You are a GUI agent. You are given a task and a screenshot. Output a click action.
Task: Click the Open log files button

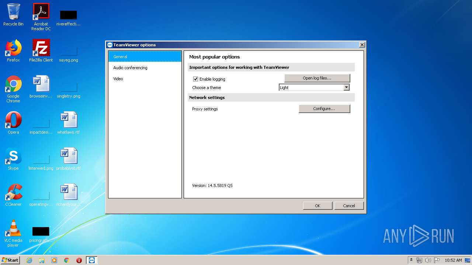[317, 78]
